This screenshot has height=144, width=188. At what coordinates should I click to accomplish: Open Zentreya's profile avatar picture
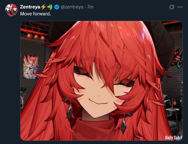11,10
